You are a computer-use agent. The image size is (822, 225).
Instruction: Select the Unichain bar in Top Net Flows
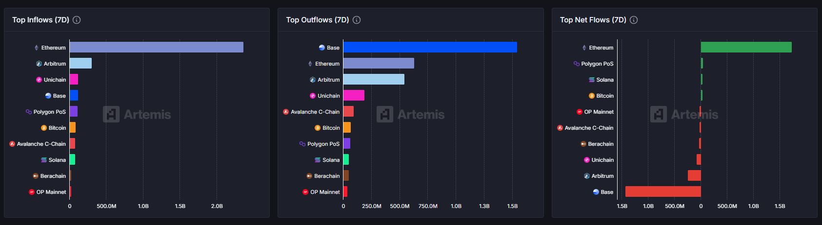click(x=699, y=159)
